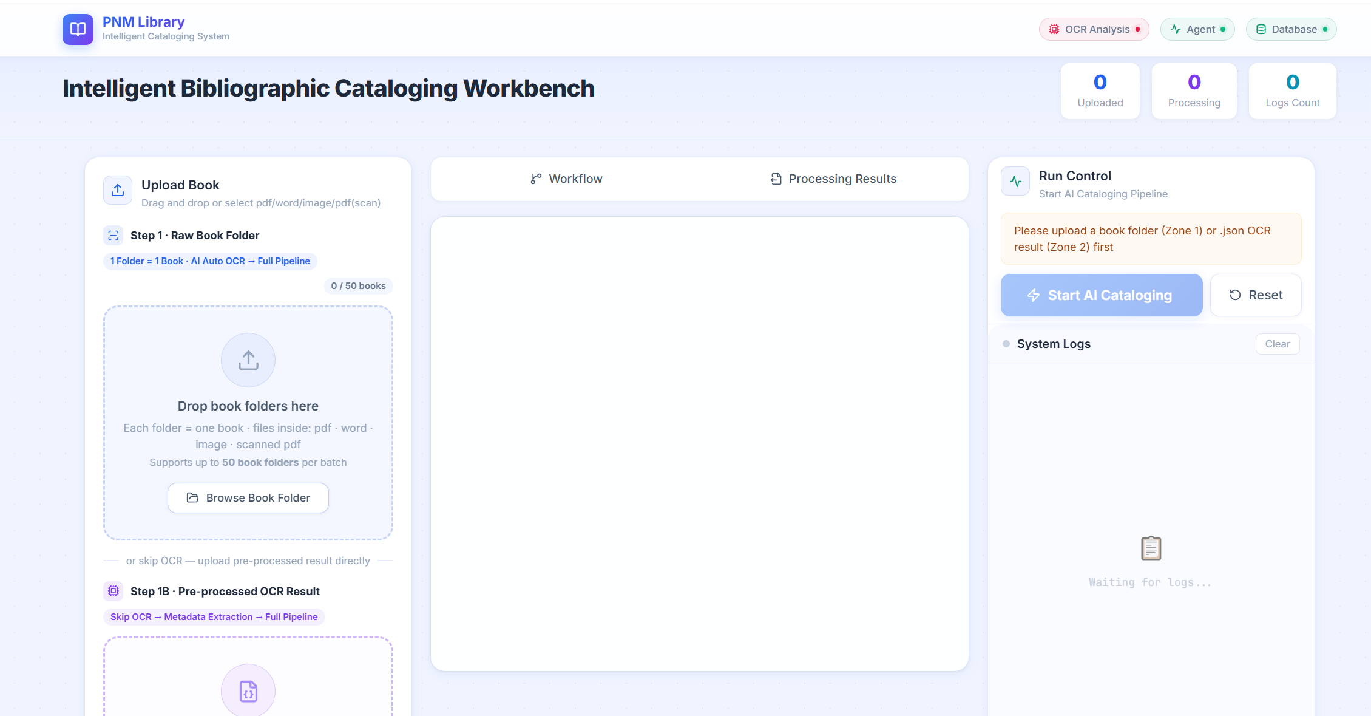Click the upload arrow icon beside Upload Book
The height and width of the screenshot is (716, 1371).
(x=118, y=190)
